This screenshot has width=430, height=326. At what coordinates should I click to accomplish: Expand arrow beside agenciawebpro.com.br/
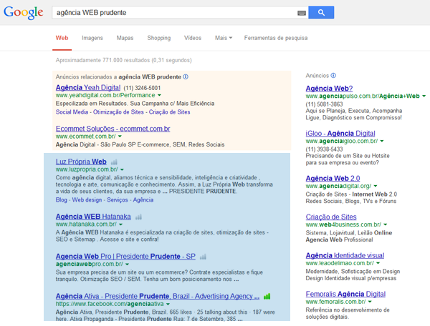128,265
